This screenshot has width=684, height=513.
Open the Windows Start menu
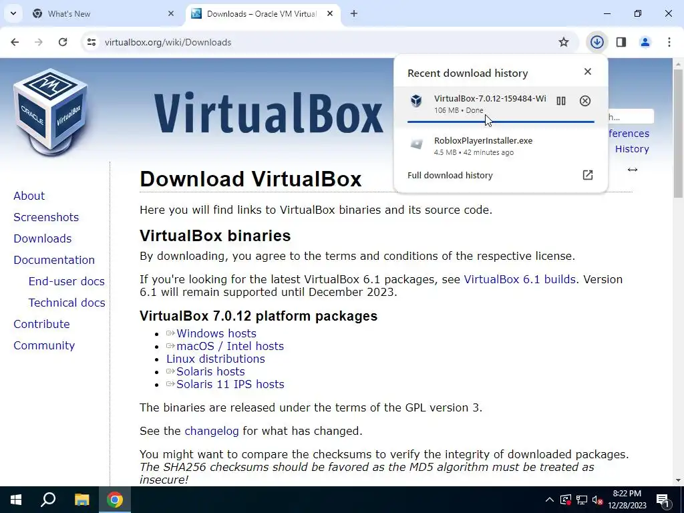point(16,500)
